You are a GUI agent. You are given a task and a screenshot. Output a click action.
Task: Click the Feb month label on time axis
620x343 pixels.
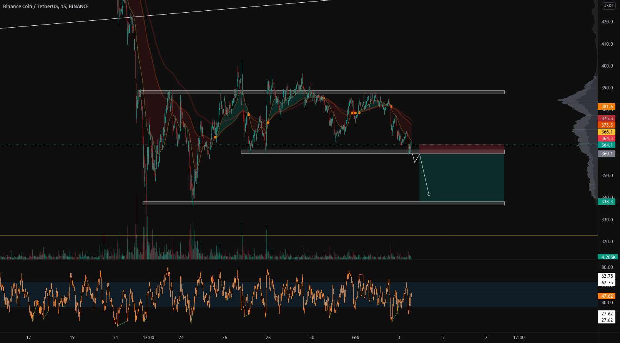(x=355, y=338)
